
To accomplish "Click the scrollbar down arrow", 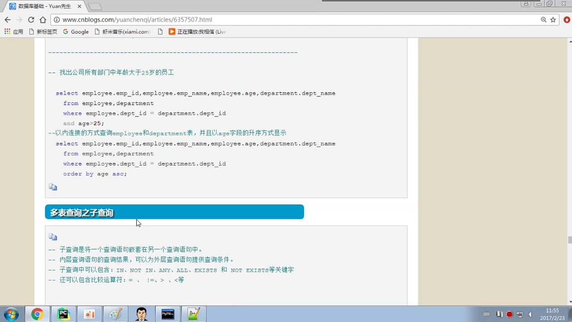I will tap(570, 302).
